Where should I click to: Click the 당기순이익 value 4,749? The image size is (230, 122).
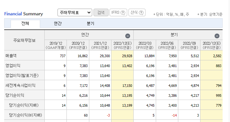(150, 95)
